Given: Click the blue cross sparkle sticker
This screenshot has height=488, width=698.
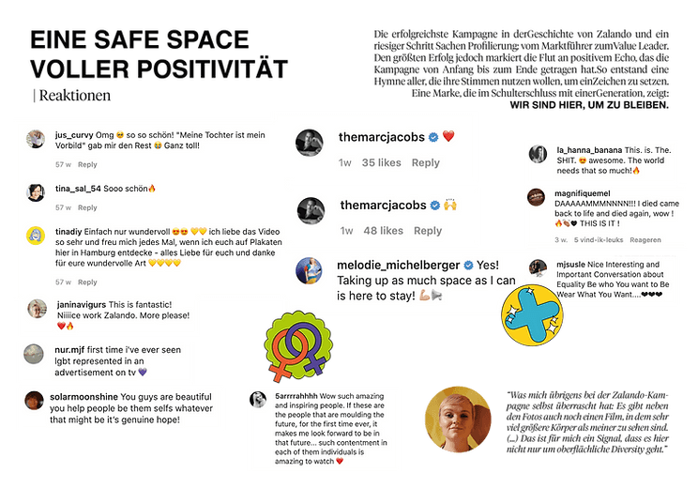Looking at the screenshot, I should click(x=532, y=315).
